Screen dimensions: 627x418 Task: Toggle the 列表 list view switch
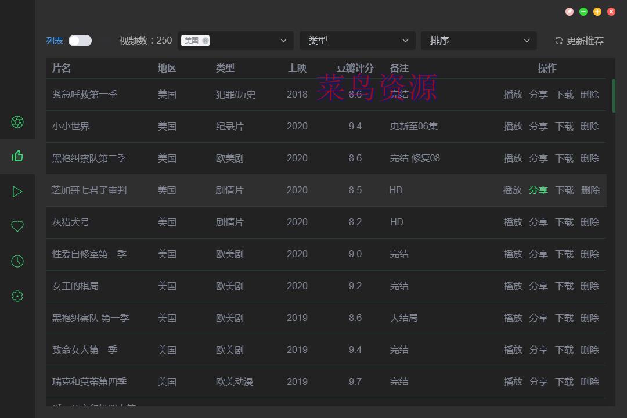tap(80, 41)
